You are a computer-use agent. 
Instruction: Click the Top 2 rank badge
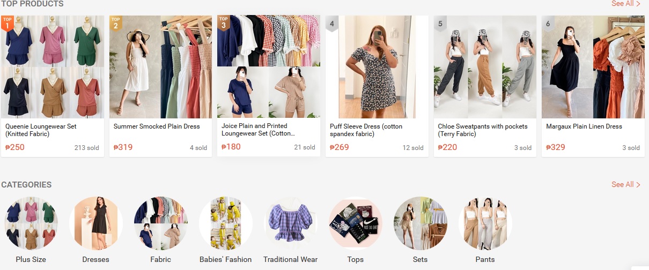(116, 23)
